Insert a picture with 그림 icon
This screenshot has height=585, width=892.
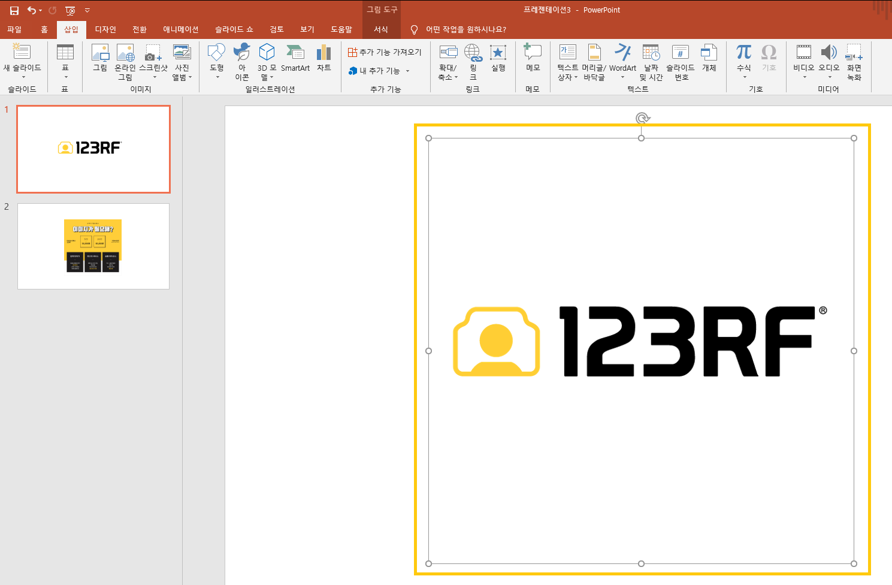100,58
